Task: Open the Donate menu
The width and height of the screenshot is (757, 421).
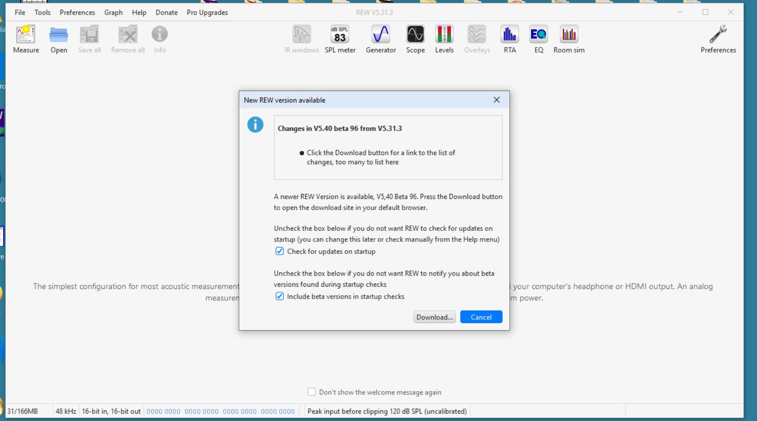Action: (x=167, y=12)
